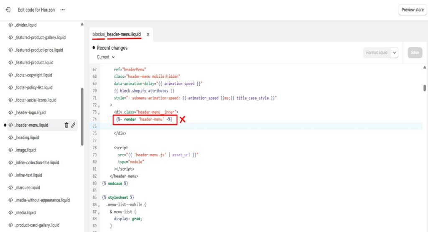This screenshot has height=232, width=428.
Task: Click the exit editor back icon
Action: (8, 10)
